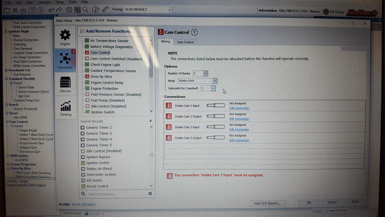Click the OK button
The image size is (385, 217).
(308, 203)
